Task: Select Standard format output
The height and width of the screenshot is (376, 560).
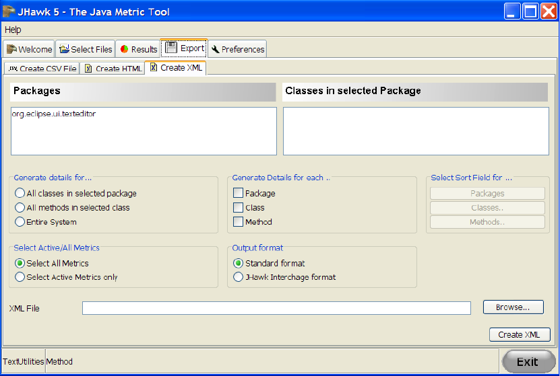Action: [269, 263]
